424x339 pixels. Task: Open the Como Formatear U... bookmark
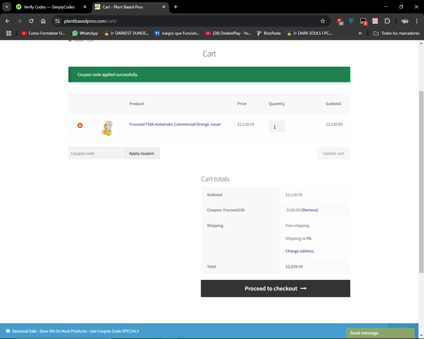tap(43, 33)
